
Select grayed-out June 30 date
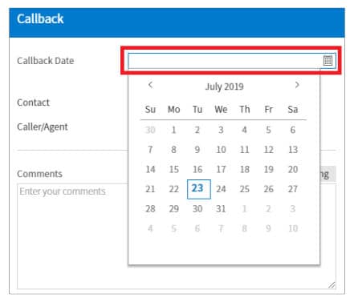click(150, 130)
